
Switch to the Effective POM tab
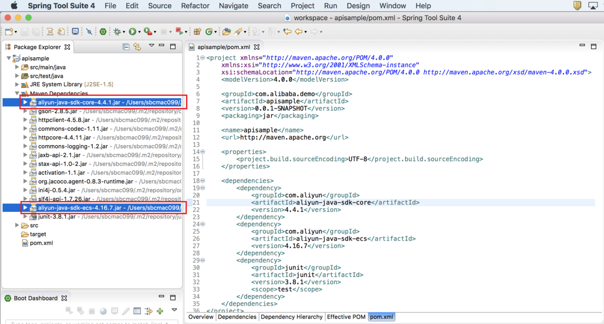coord(346,317)
